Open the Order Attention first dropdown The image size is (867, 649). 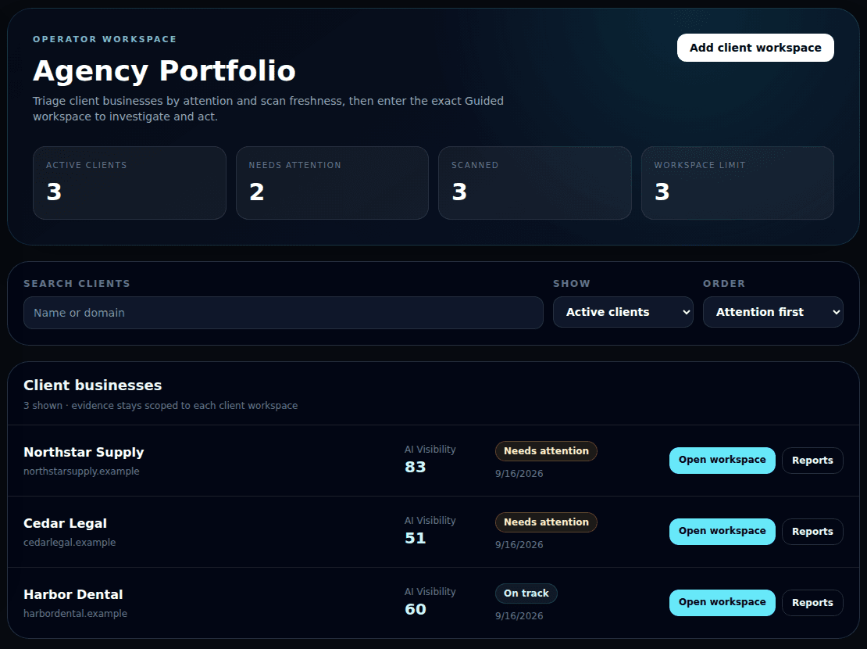[773, 312]
